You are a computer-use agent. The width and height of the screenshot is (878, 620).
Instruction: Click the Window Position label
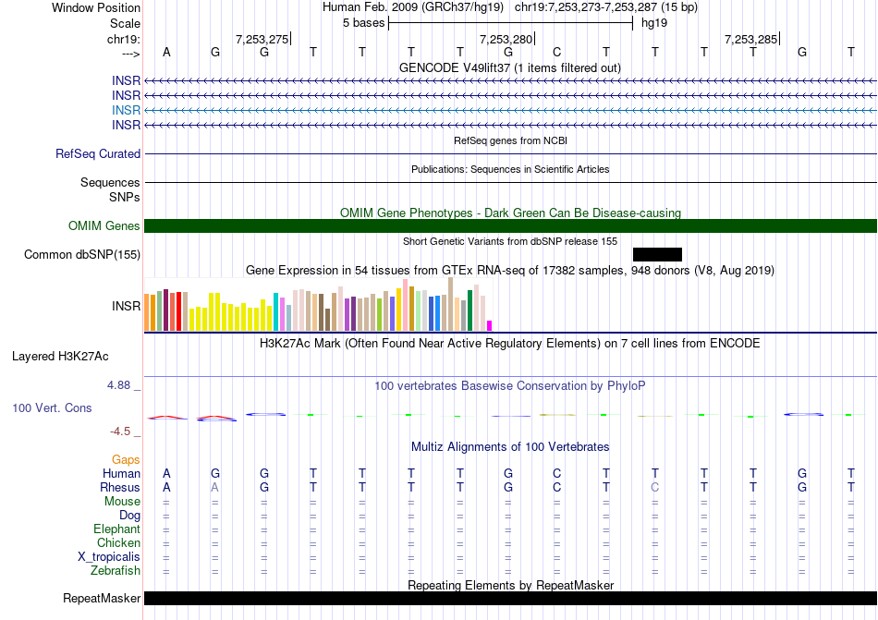[x=96, y=7]
